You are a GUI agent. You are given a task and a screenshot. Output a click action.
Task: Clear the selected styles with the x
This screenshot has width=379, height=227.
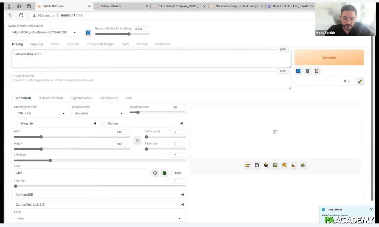[x=345, y=81]
